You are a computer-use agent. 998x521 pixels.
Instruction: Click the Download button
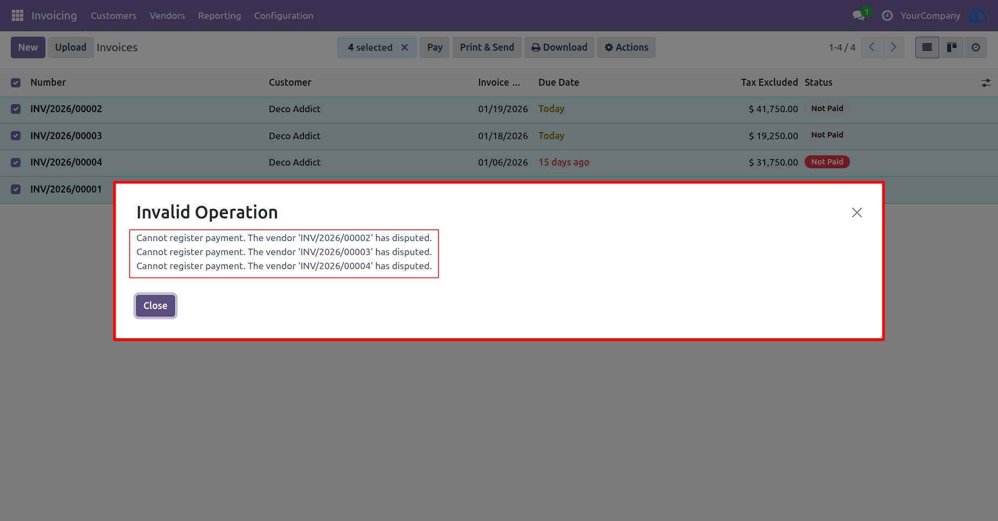point(559,47)
